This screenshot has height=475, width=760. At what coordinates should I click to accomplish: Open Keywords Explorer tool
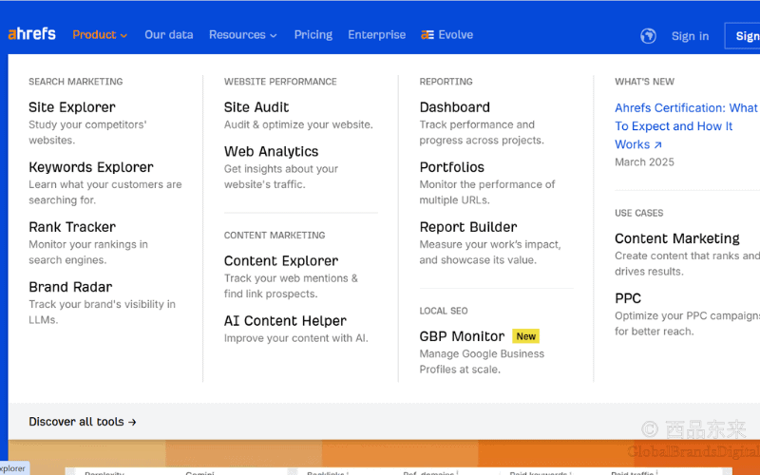[x=90, y=167]
